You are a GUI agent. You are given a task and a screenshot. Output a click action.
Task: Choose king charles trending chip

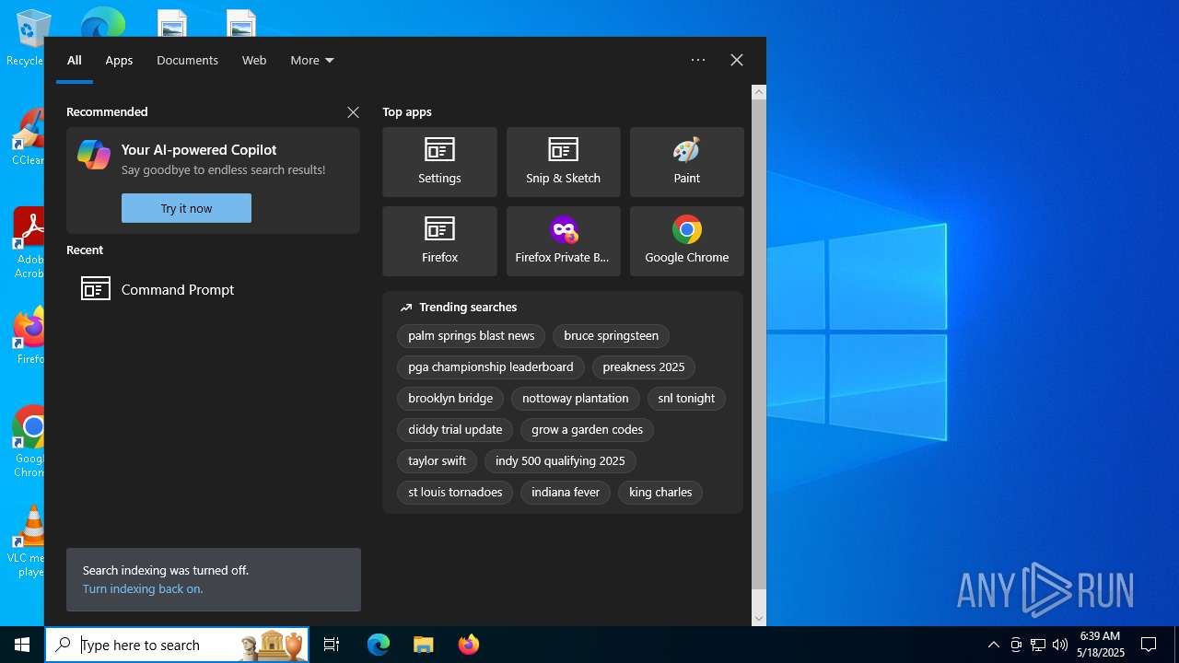pos(660,493)
